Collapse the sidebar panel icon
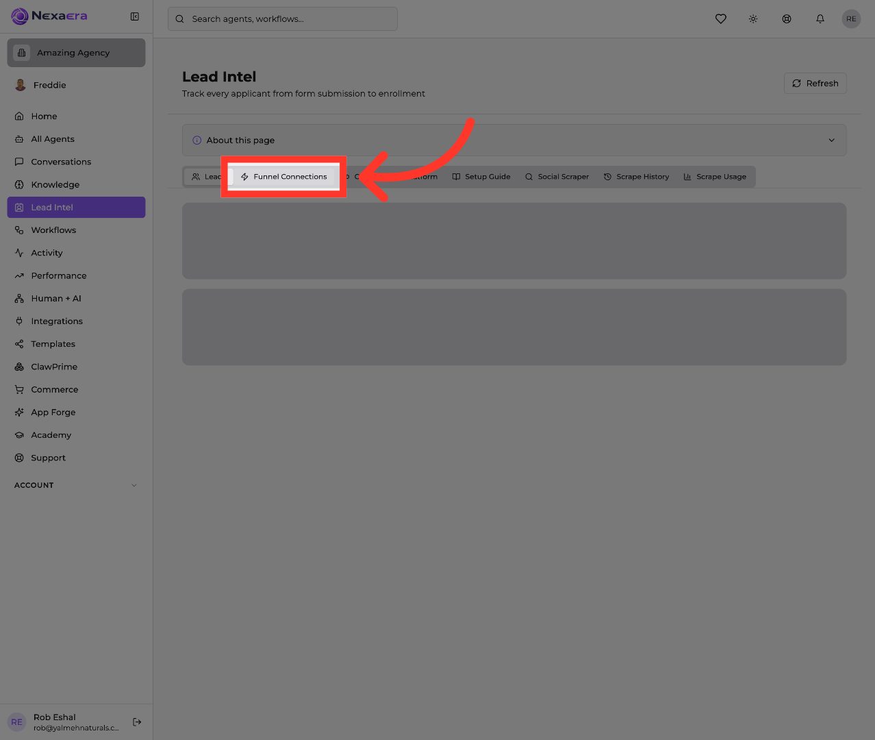This screenshot has height=740, width=875. tap(135, 16)
